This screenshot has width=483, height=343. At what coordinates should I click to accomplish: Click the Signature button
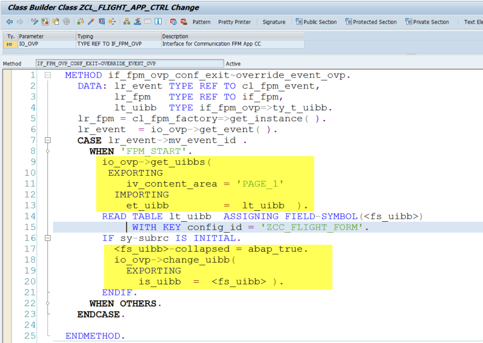pos(274,22)
